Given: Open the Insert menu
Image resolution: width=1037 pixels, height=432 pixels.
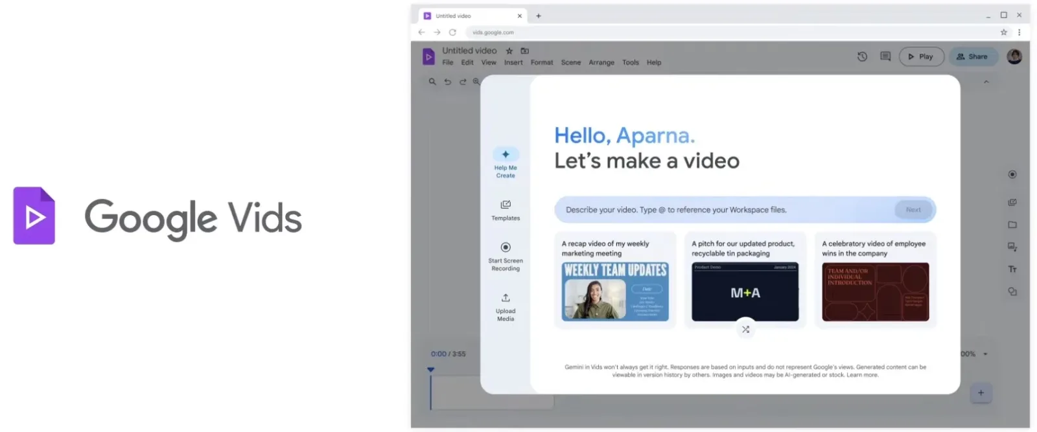Looking at the screenshot, I should pos(513,62).
